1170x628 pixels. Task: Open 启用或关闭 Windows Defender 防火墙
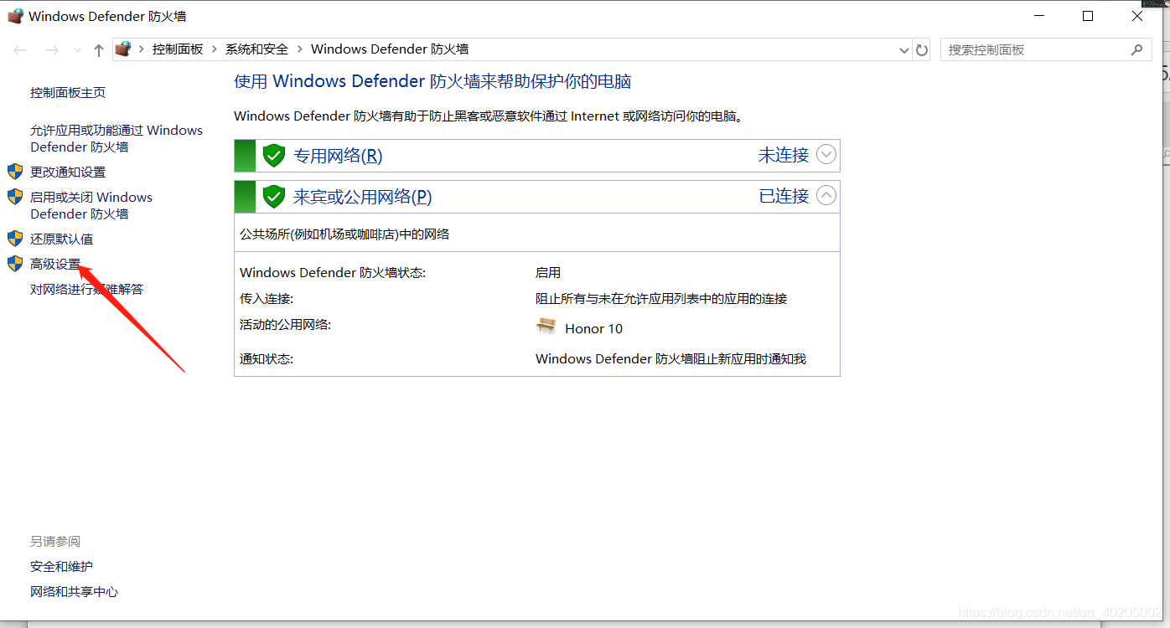point(91,205)
